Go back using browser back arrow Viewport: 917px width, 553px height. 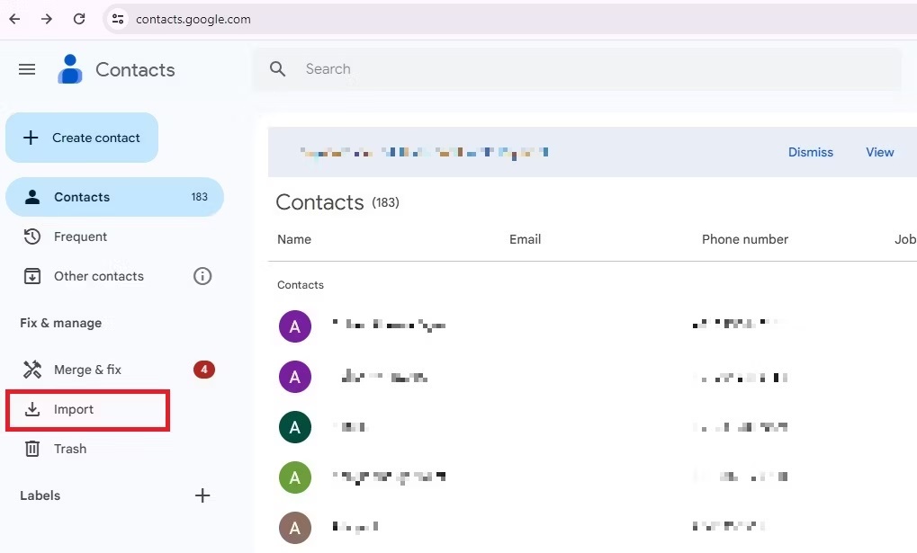click(14, 19)
